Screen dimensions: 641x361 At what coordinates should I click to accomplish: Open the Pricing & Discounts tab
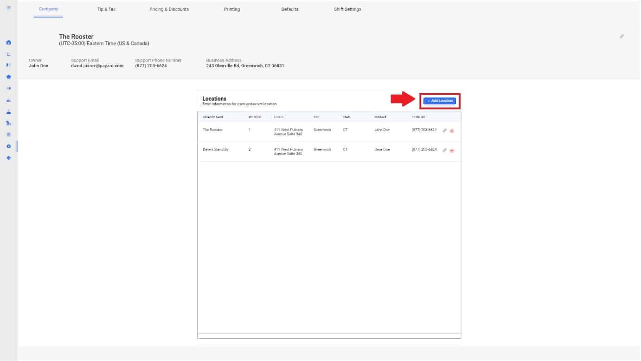(169, 9)
